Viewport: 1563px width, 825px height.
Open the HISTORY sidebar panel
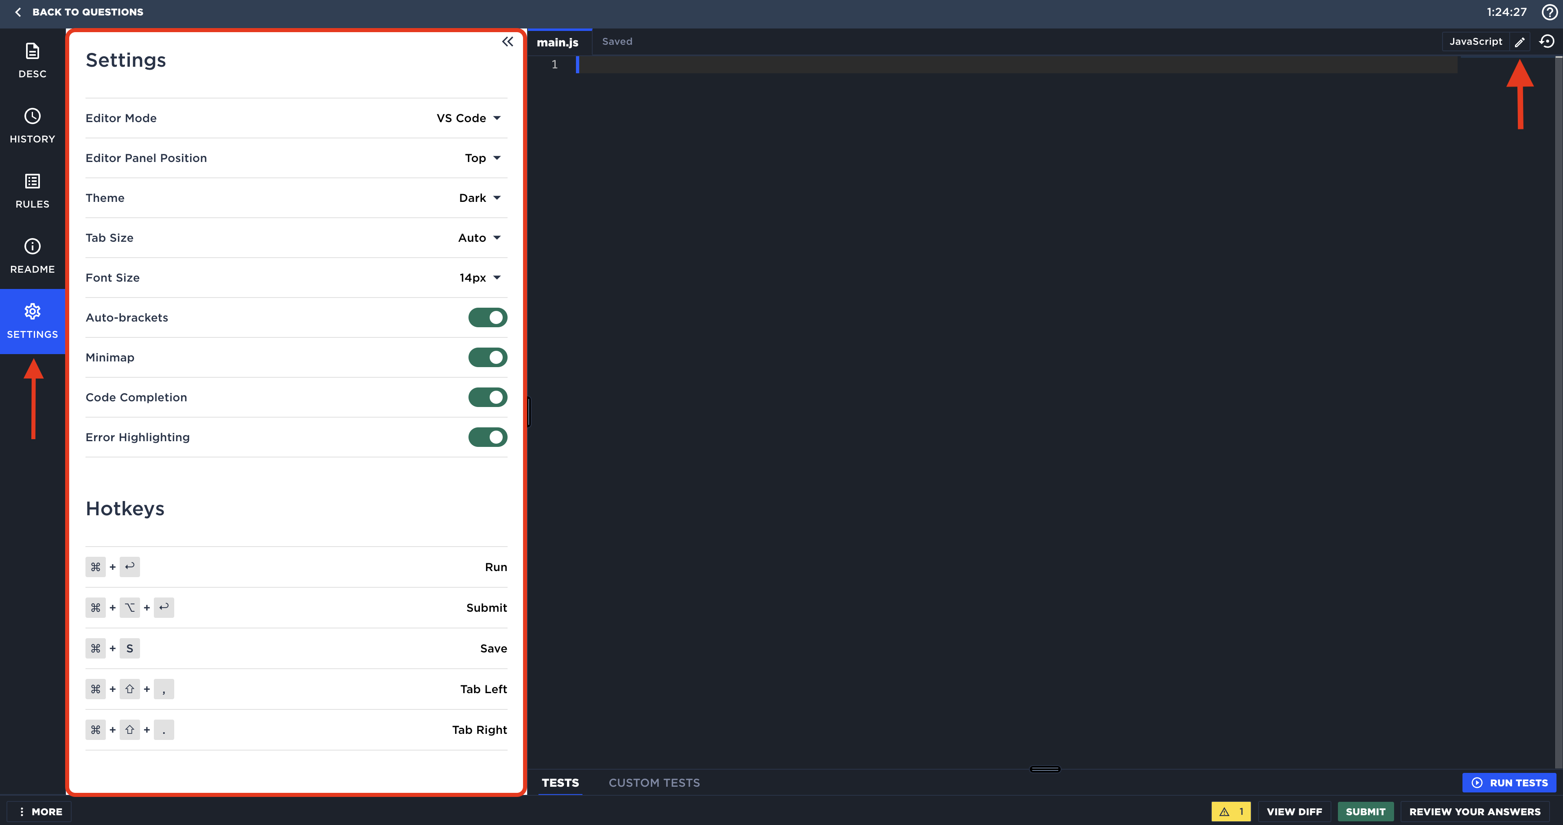tap(32, 126)
